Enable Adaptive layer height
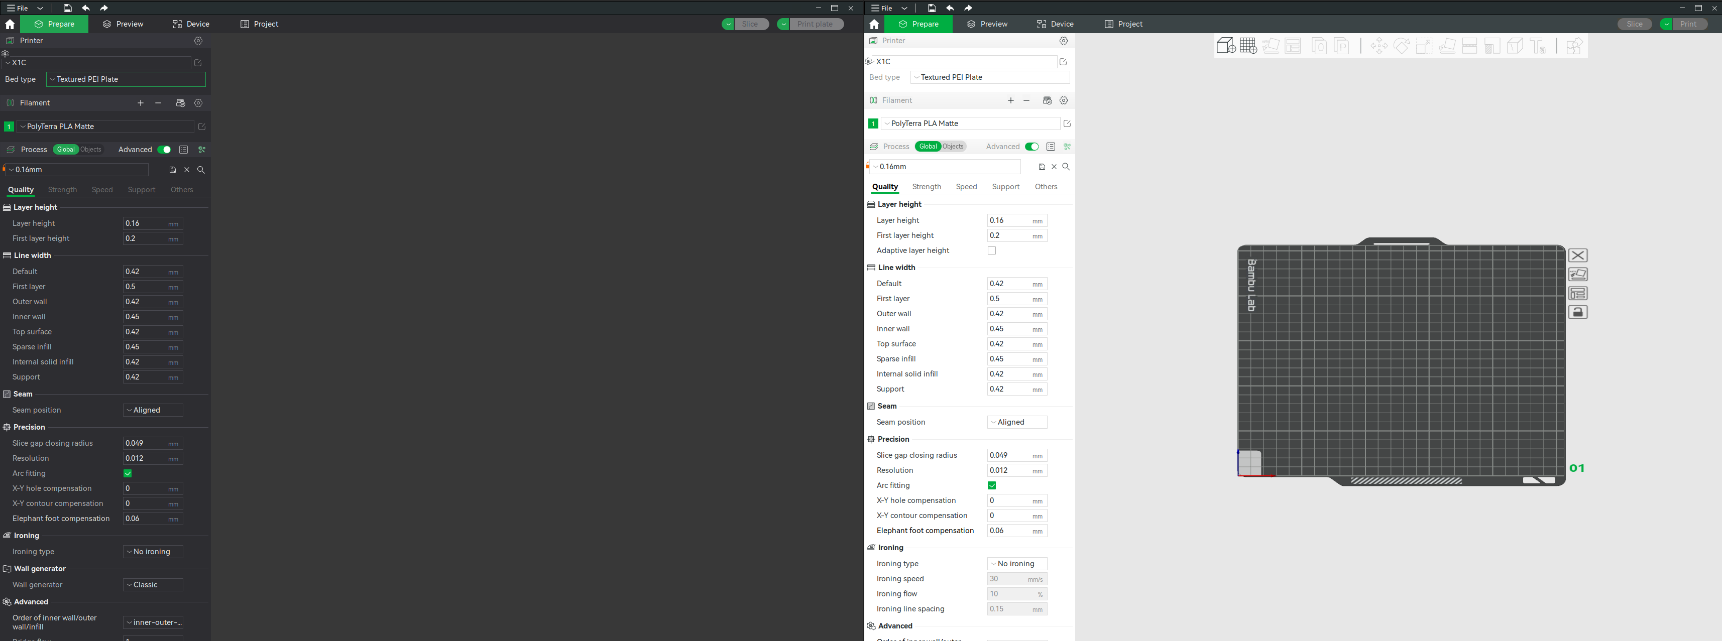The image size is (1722, 641). 992,250
